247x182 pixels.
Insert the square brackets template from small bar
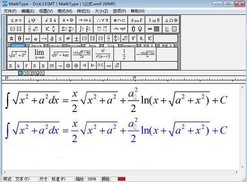[93, 39]
